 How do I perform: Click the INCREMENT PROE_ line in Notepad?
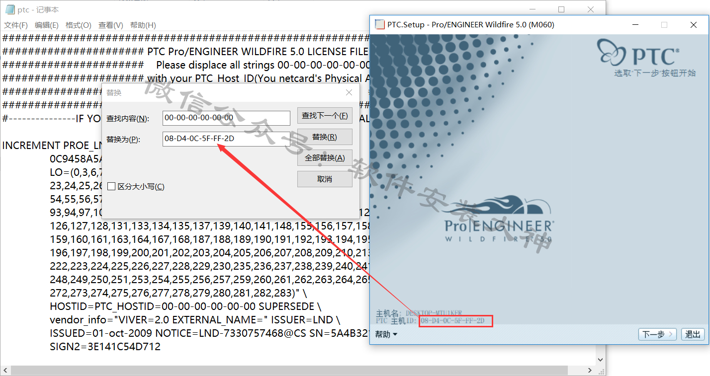(x=52, y=146)
